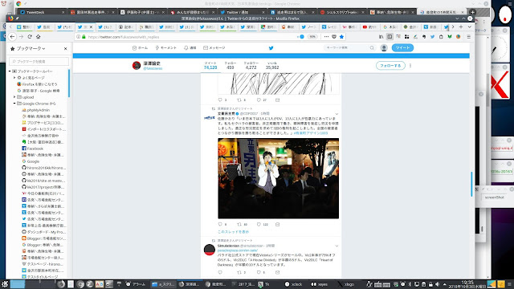This screenshot has height=289, width=514.
Task: Click the blue bookmark star in address bar
Action: pyautogui.click(x=341, y=37)
